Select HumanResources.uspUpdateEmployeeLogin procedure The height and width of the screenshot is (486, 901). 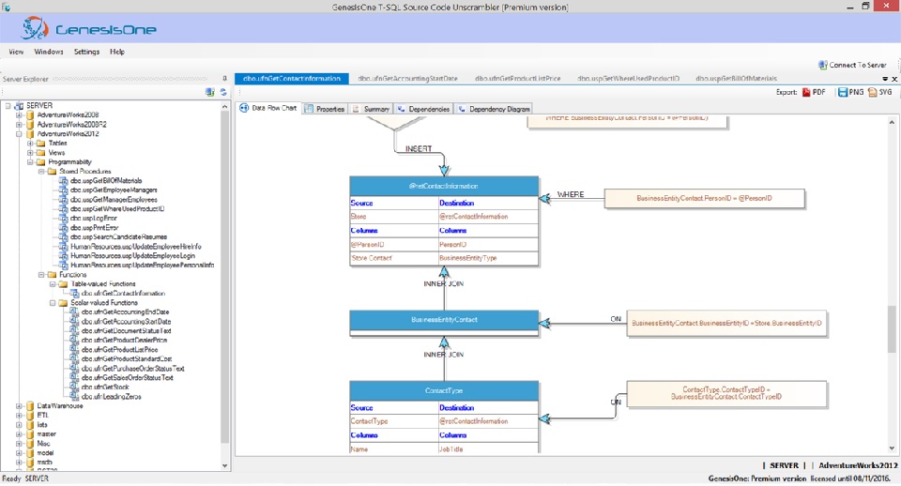(x=132, y=255)
